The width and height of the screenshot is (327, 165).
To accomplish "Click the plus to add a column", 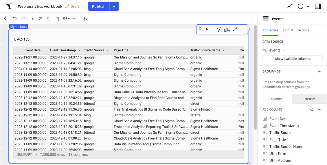I will click(319, 109).
